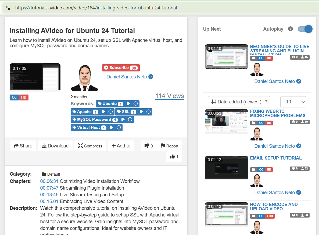Open Email Setup Tutorial thumbnail

227,167
